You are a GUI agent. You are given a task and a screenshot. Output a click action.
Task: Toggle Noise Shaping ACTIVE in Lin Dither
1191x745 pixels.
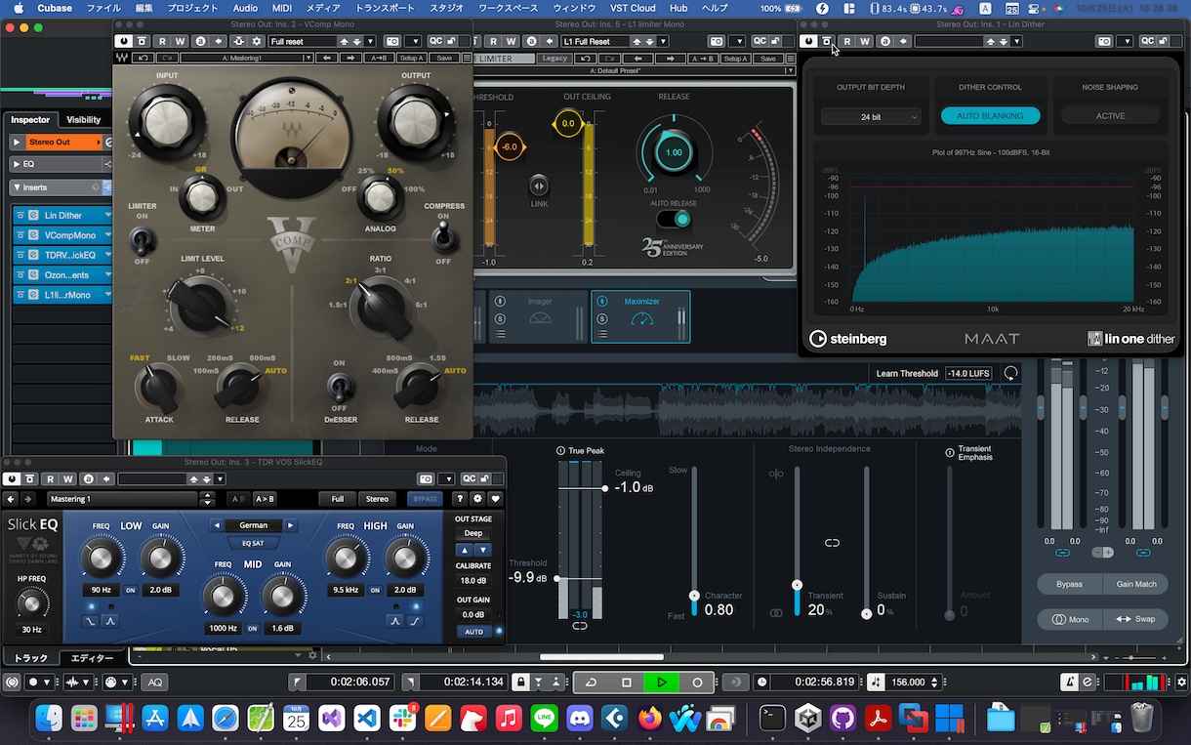[1110, 116]
